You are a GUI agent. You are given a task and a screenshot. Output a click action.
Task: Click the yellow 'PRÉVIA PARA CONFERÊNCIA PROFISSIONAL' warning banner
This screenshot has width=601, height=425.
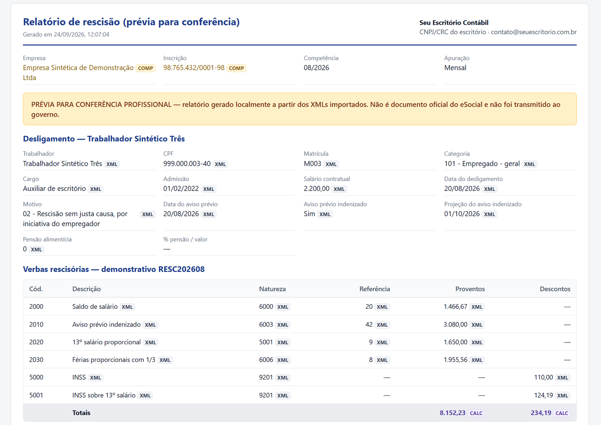[x=300, y=109]
